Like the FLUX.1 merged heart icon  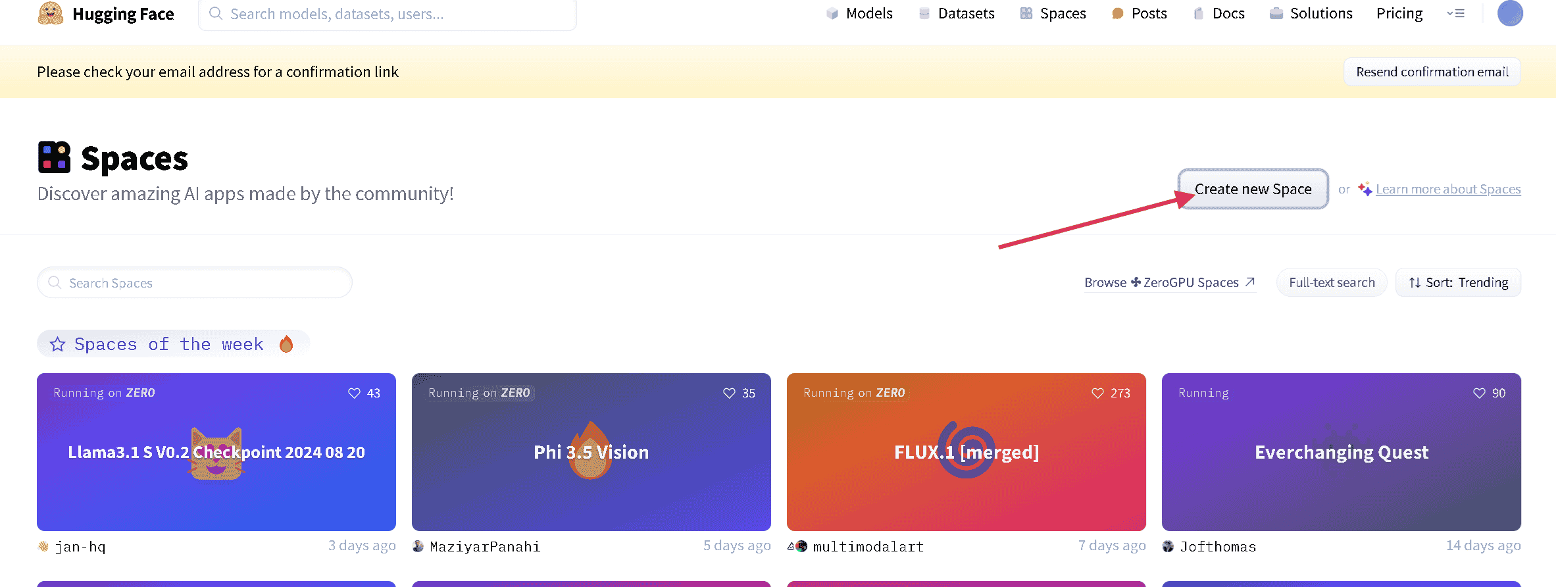tap(1097, 393)
